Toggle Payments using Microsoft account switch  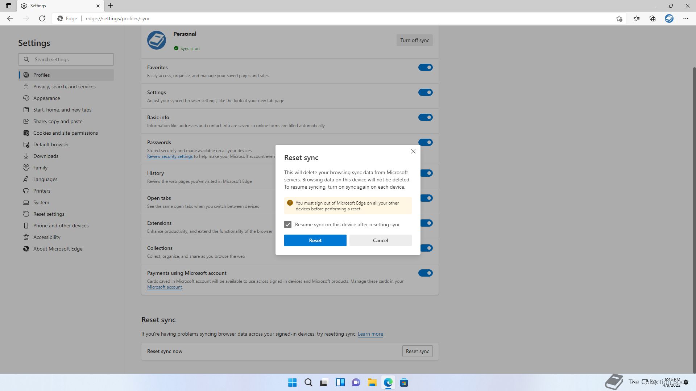pyautogui.click(x=426, y=273)
